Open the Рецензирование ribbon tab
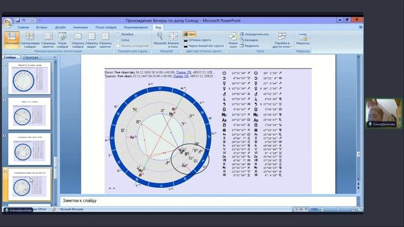Image resolution: width=404 pixels, height=227 pixels. coord(136,27)
